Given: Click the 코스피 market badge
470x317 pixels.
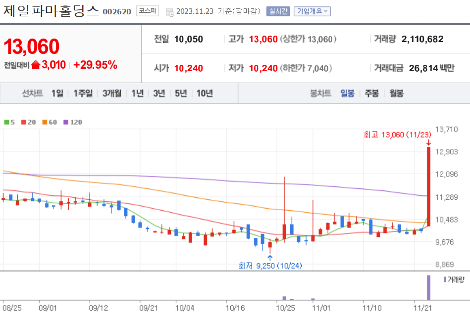Looking at the screenshot, I should point(148,11).
